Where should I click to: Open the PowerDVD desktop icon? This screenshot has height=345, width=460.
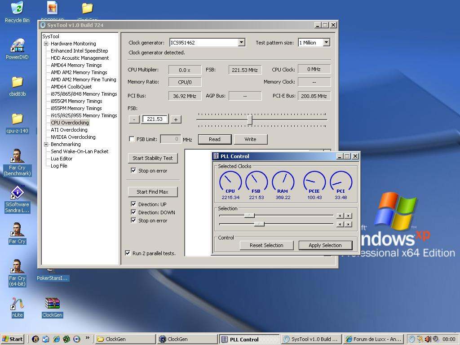(17, 49)
